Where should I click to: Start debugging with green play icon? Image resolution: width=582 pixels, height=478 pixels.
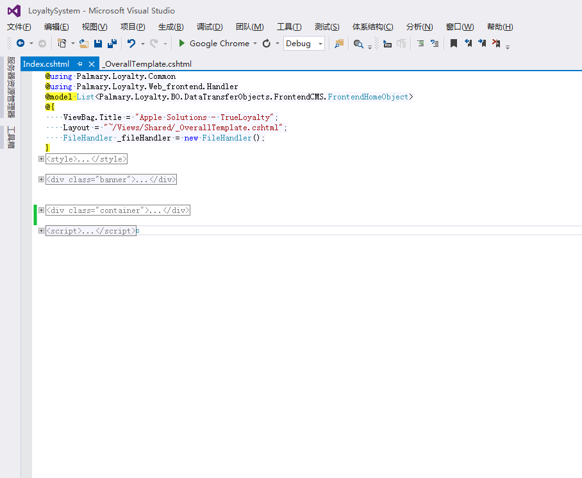[x=181, y=43]
